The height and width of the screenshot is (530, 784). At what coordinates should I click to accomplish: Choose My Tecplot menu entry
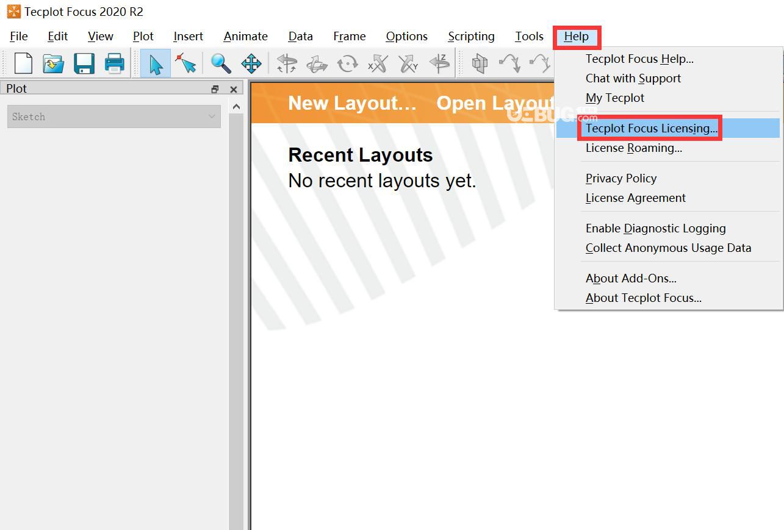668,98
